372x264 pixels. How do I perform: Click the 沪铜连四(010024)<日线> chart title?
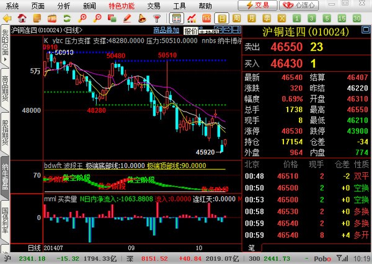[46, 30]
